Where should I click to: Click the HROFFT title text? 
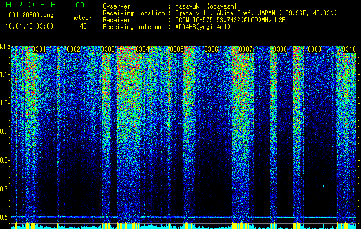point(36,5)
